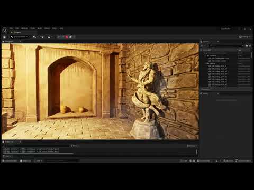This screenshot has height=190, width=254.
Task: Close the Viewport 1 tab
Action: coord(20,42)
